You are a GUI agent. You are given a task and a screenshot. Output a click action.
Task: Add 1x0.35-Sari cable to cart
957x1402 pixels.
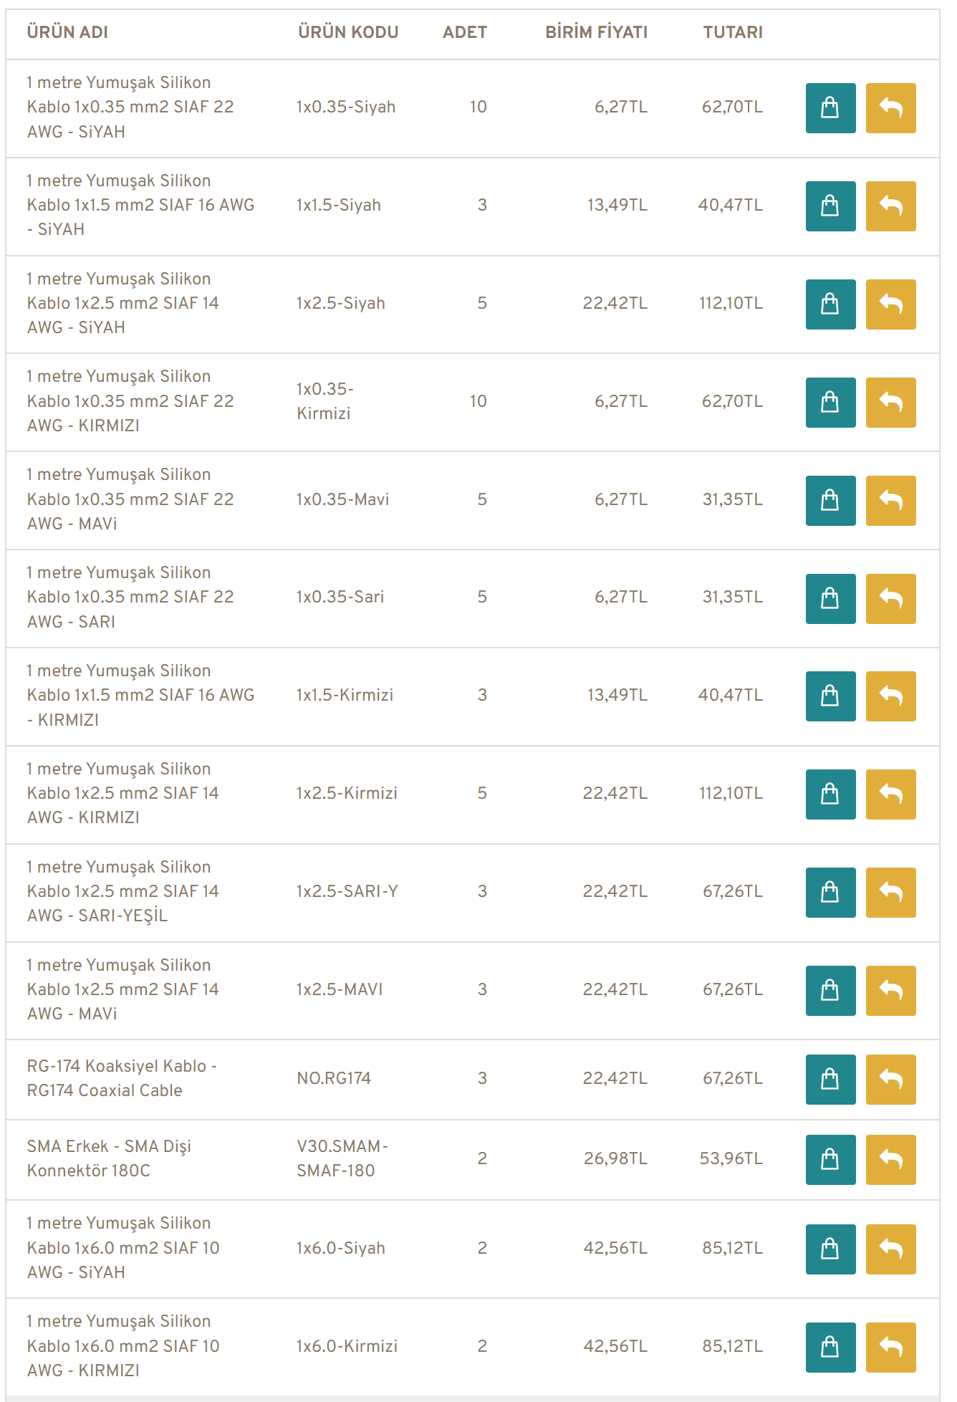[830, 599]
